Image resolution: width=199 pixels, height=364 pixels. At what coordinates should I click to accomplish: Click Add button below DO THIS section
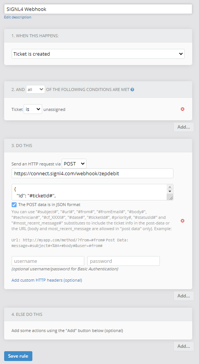tap(184, 296)
